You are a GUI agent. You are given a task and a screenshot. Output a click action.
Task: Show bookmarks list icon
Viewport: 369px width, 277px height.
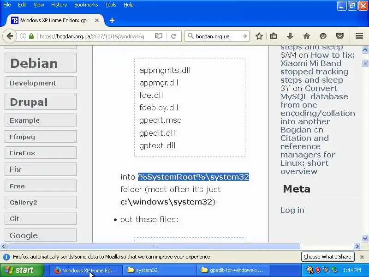274,36
